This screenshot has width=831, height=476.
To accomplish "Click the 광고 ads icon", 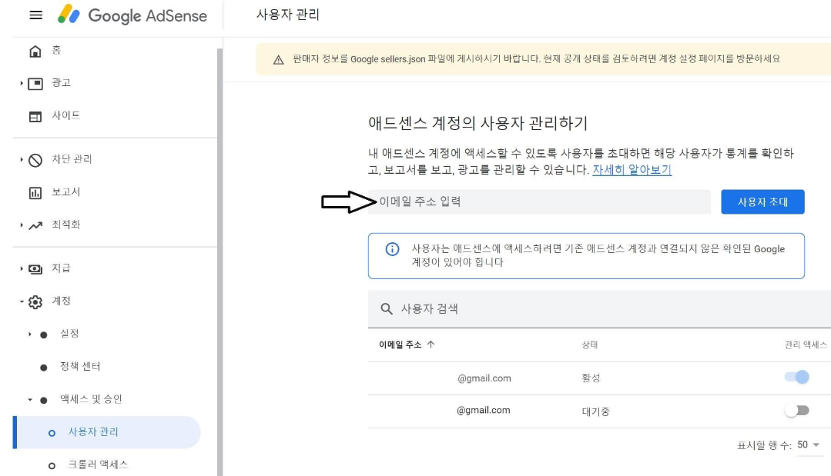I will click(x=35, y=84).
